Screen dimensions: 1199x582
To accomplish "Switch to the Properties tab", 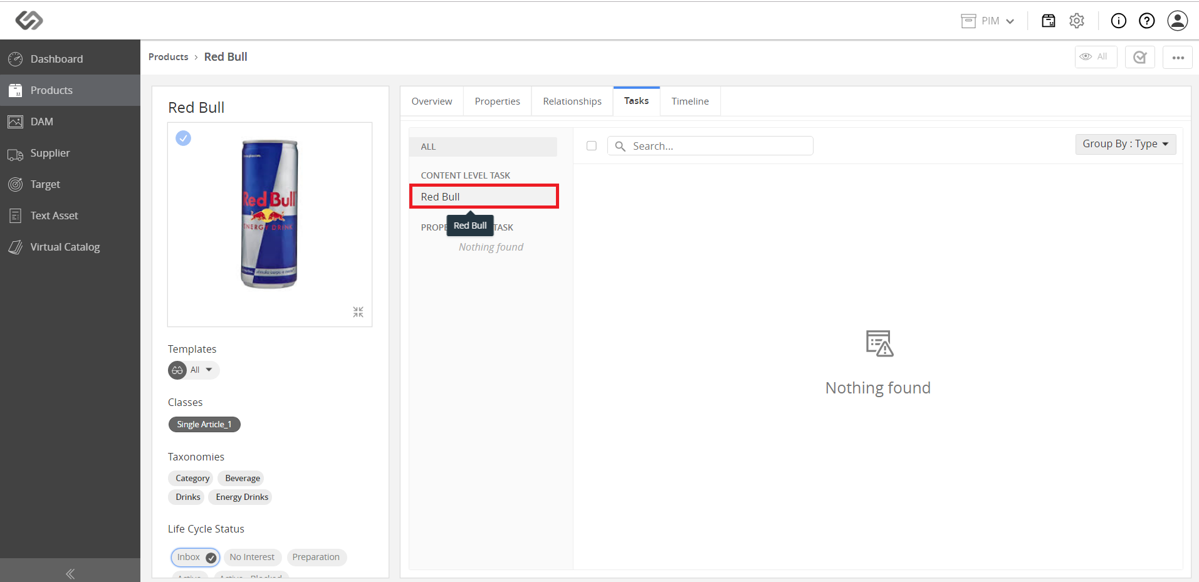I will [498, 101].
